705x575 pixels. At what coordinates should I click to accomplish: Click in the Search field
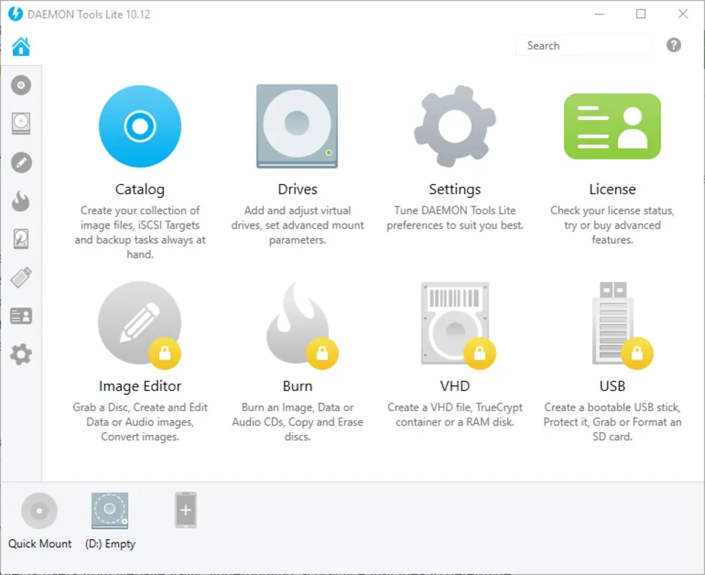(x=584, y=45)
